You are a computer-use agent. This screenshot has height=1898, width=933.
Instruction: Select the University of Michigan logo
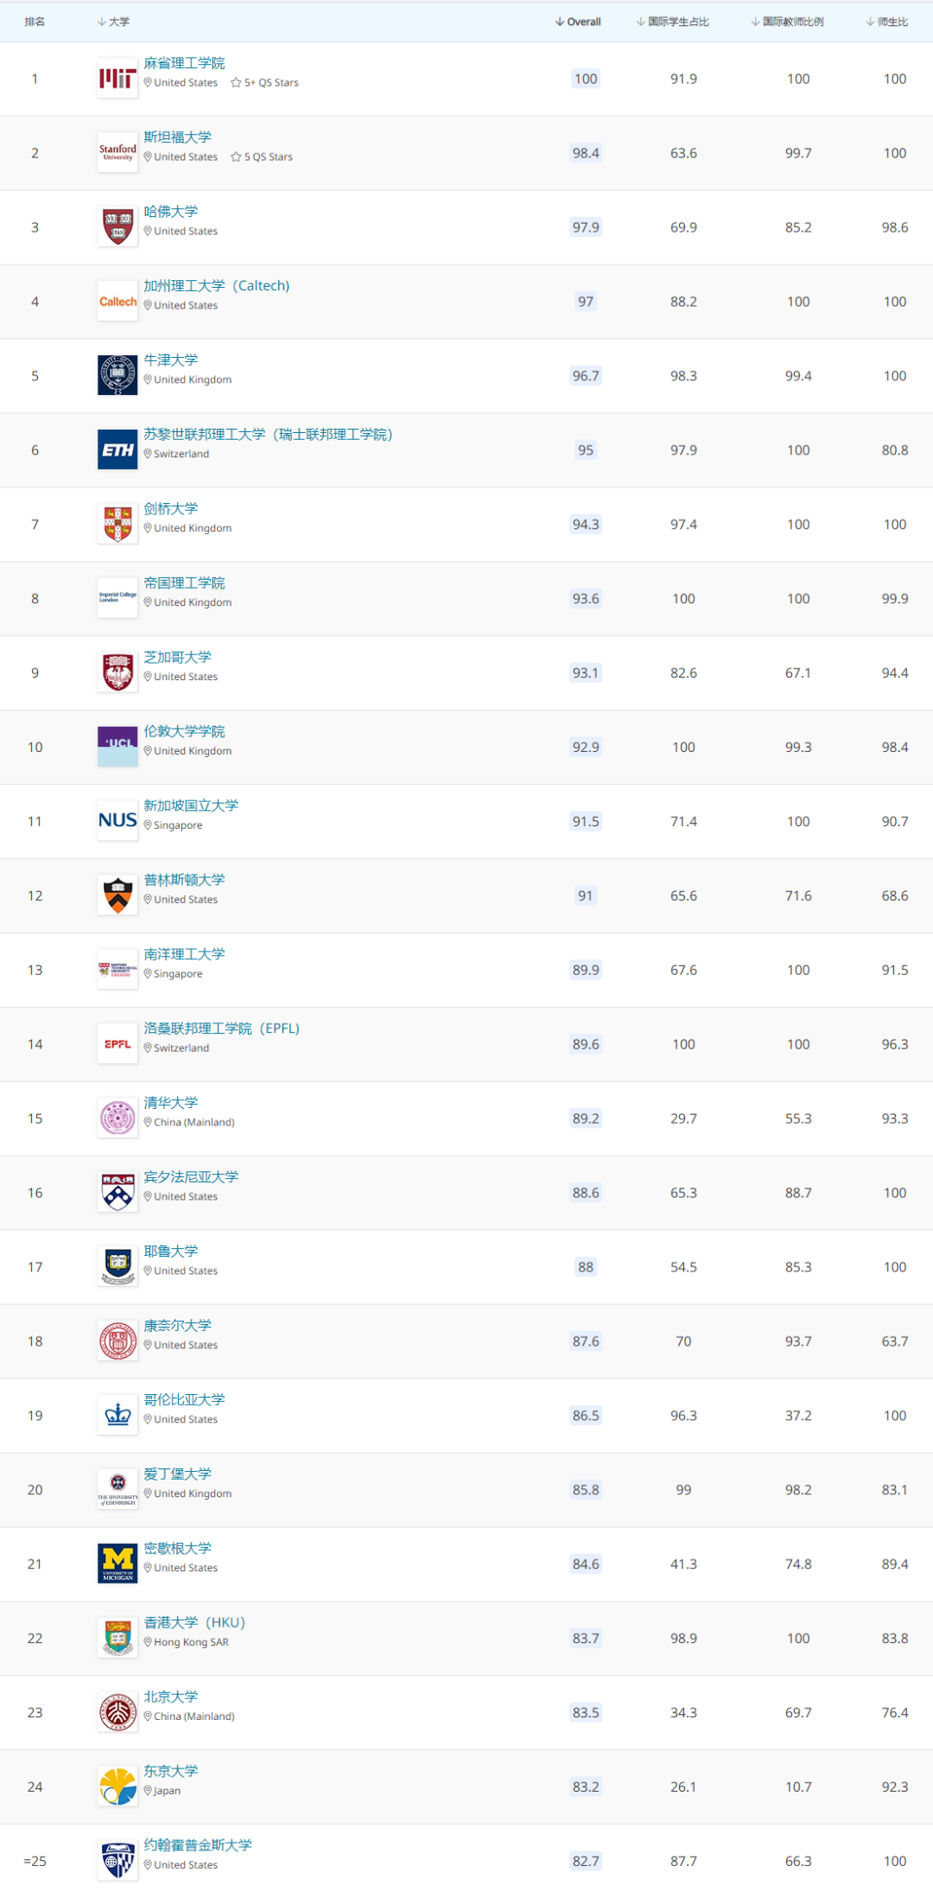click(117, 1564)
